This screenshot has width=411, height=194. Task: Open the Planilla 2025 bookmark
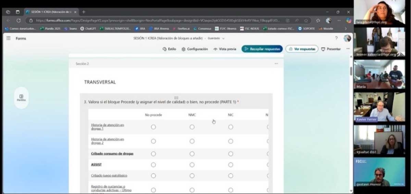pos(50,29)
